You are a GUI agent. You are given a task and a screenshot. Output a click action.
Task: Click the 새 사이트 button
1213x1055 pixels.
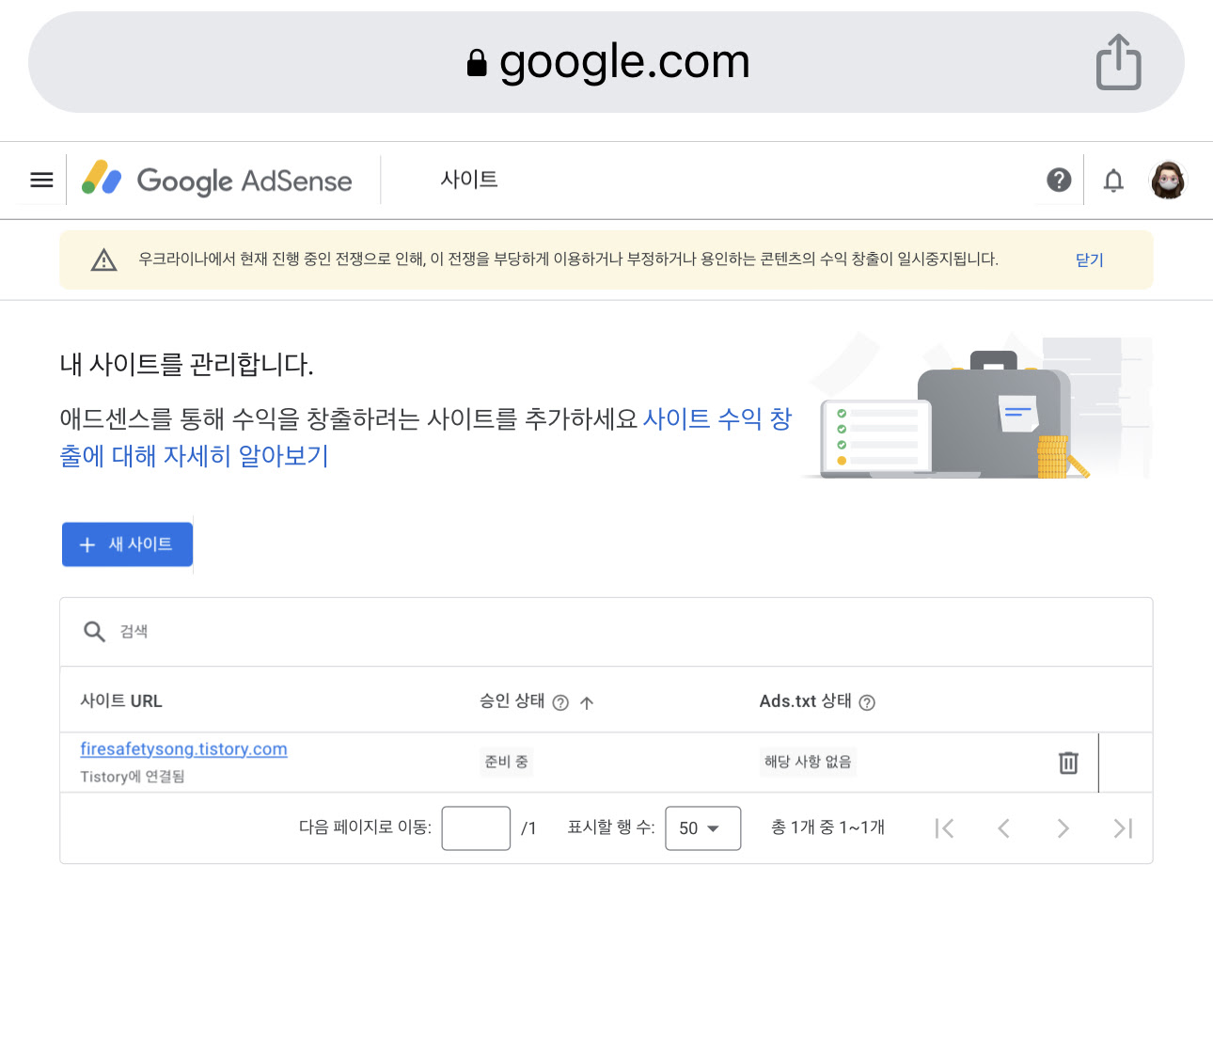coord(127,544)
